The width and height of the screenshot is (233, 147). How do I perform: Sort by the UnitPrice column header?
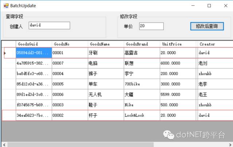(178, 44)
